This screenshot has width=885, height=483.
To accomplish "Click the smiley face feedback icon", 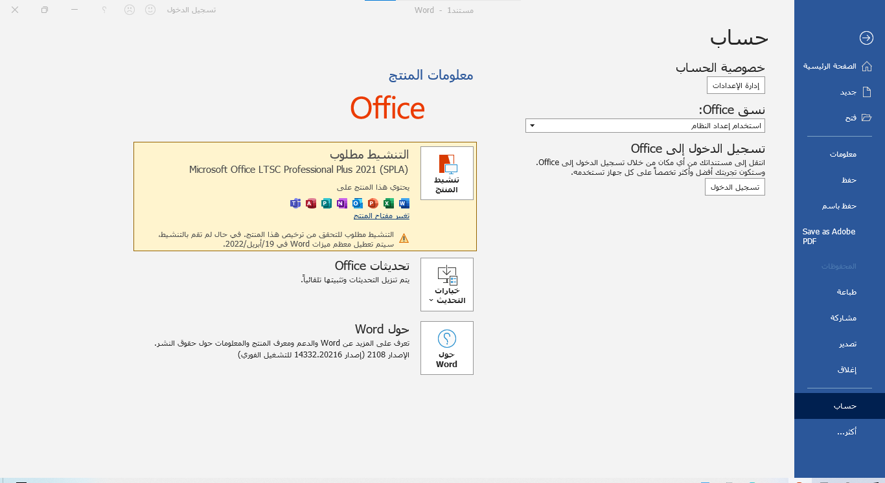I will coord(150,10).
